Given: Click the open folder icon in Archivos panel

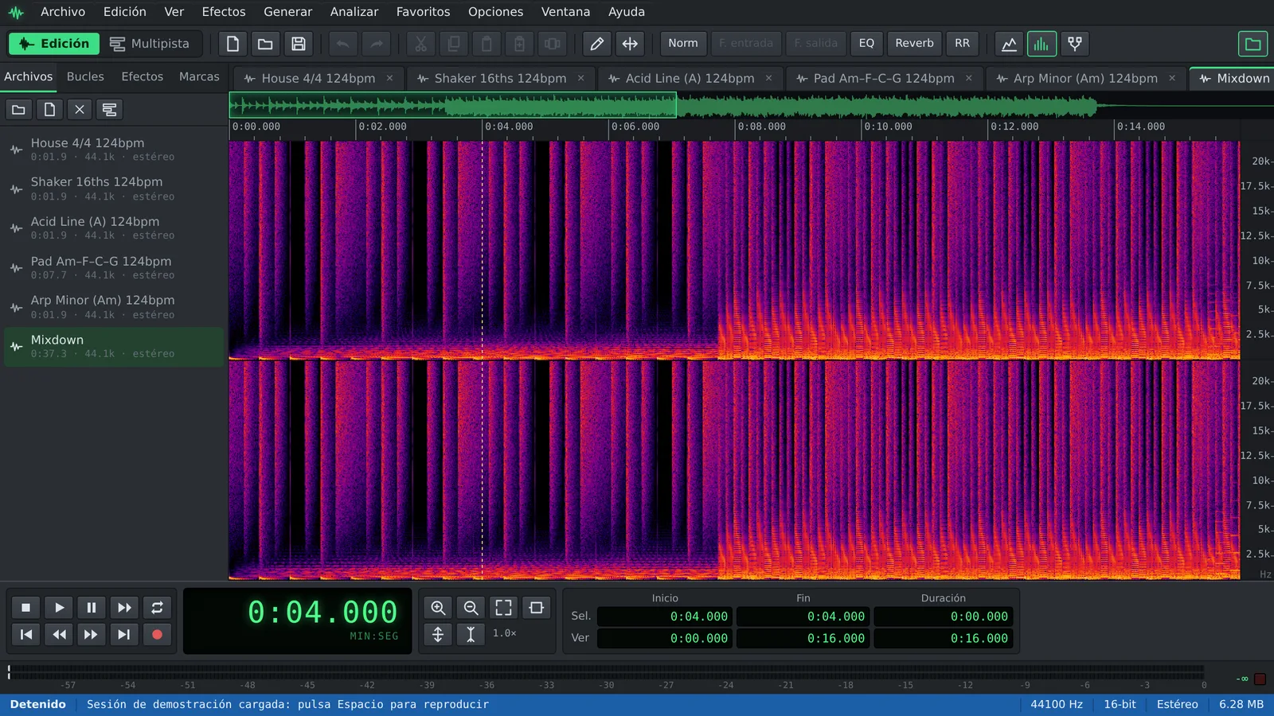Looking at the screenshot, I should point(18,110).
